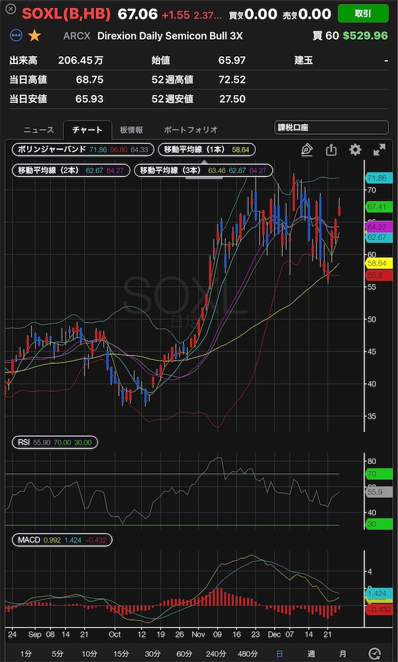Click the 移動平均線（1本） indicator label
Image resolution: width=398 pixels, height=662 pixels.
[x=207, y=149]
